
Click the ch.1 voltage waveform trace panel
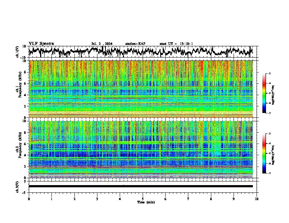pos(142,52)
